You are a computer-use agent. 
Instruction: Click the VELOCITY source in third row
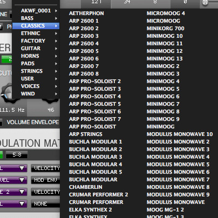45,192
